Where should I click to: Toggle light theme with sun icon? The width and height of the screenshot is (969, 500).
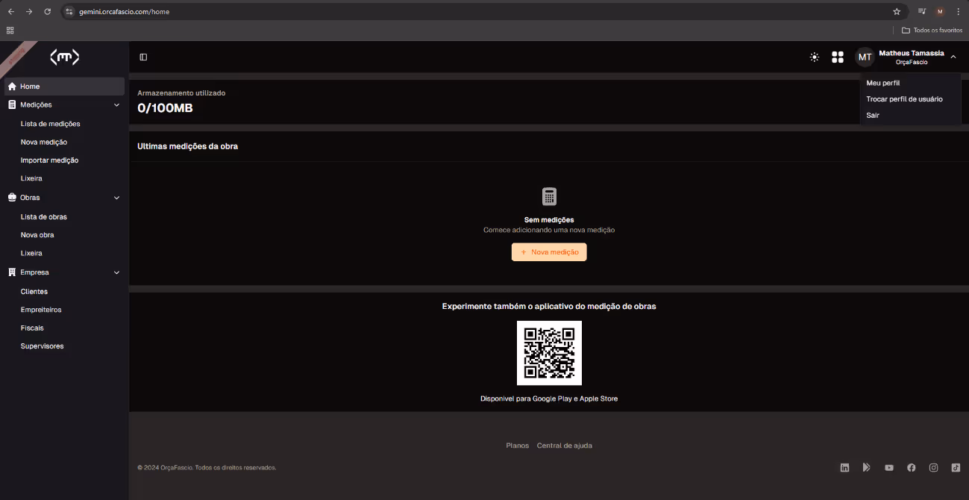(x=815, y=57)
